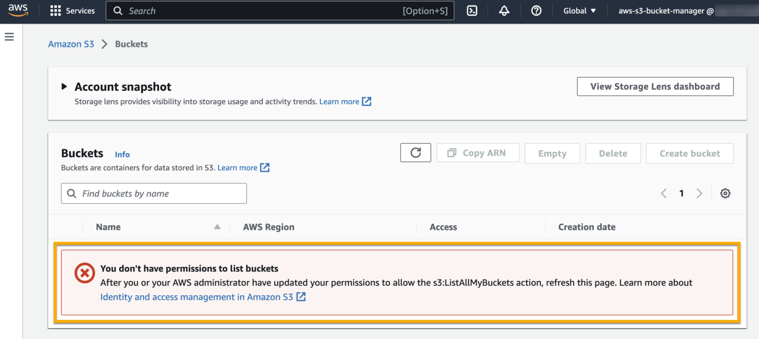The height and width of the screenshot is (339, 759).
Task: Click the AWS home logo
Action: point(18,10)
